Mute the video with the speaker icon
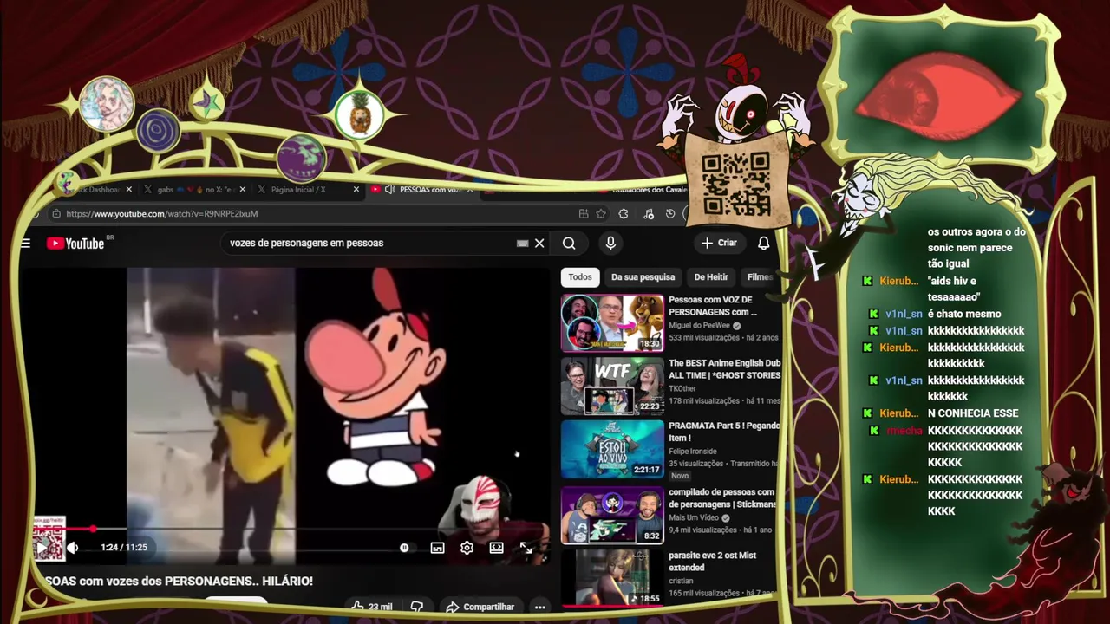 tap(73, 548)
